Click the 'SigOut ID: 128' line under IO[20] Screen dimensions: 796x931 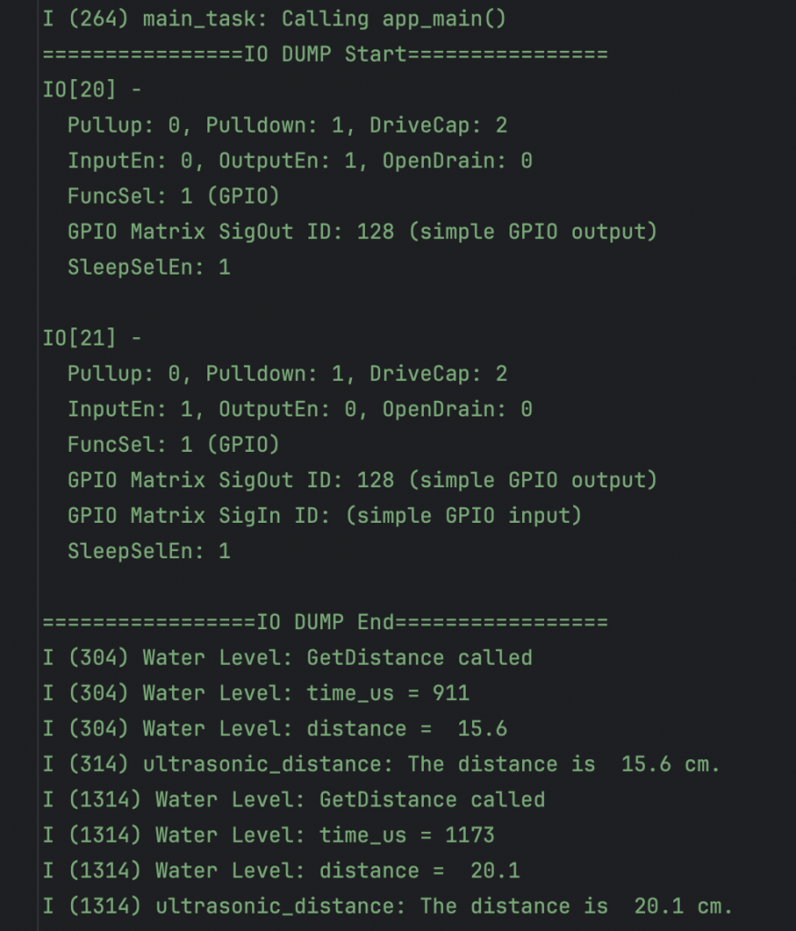coord(361,232)
